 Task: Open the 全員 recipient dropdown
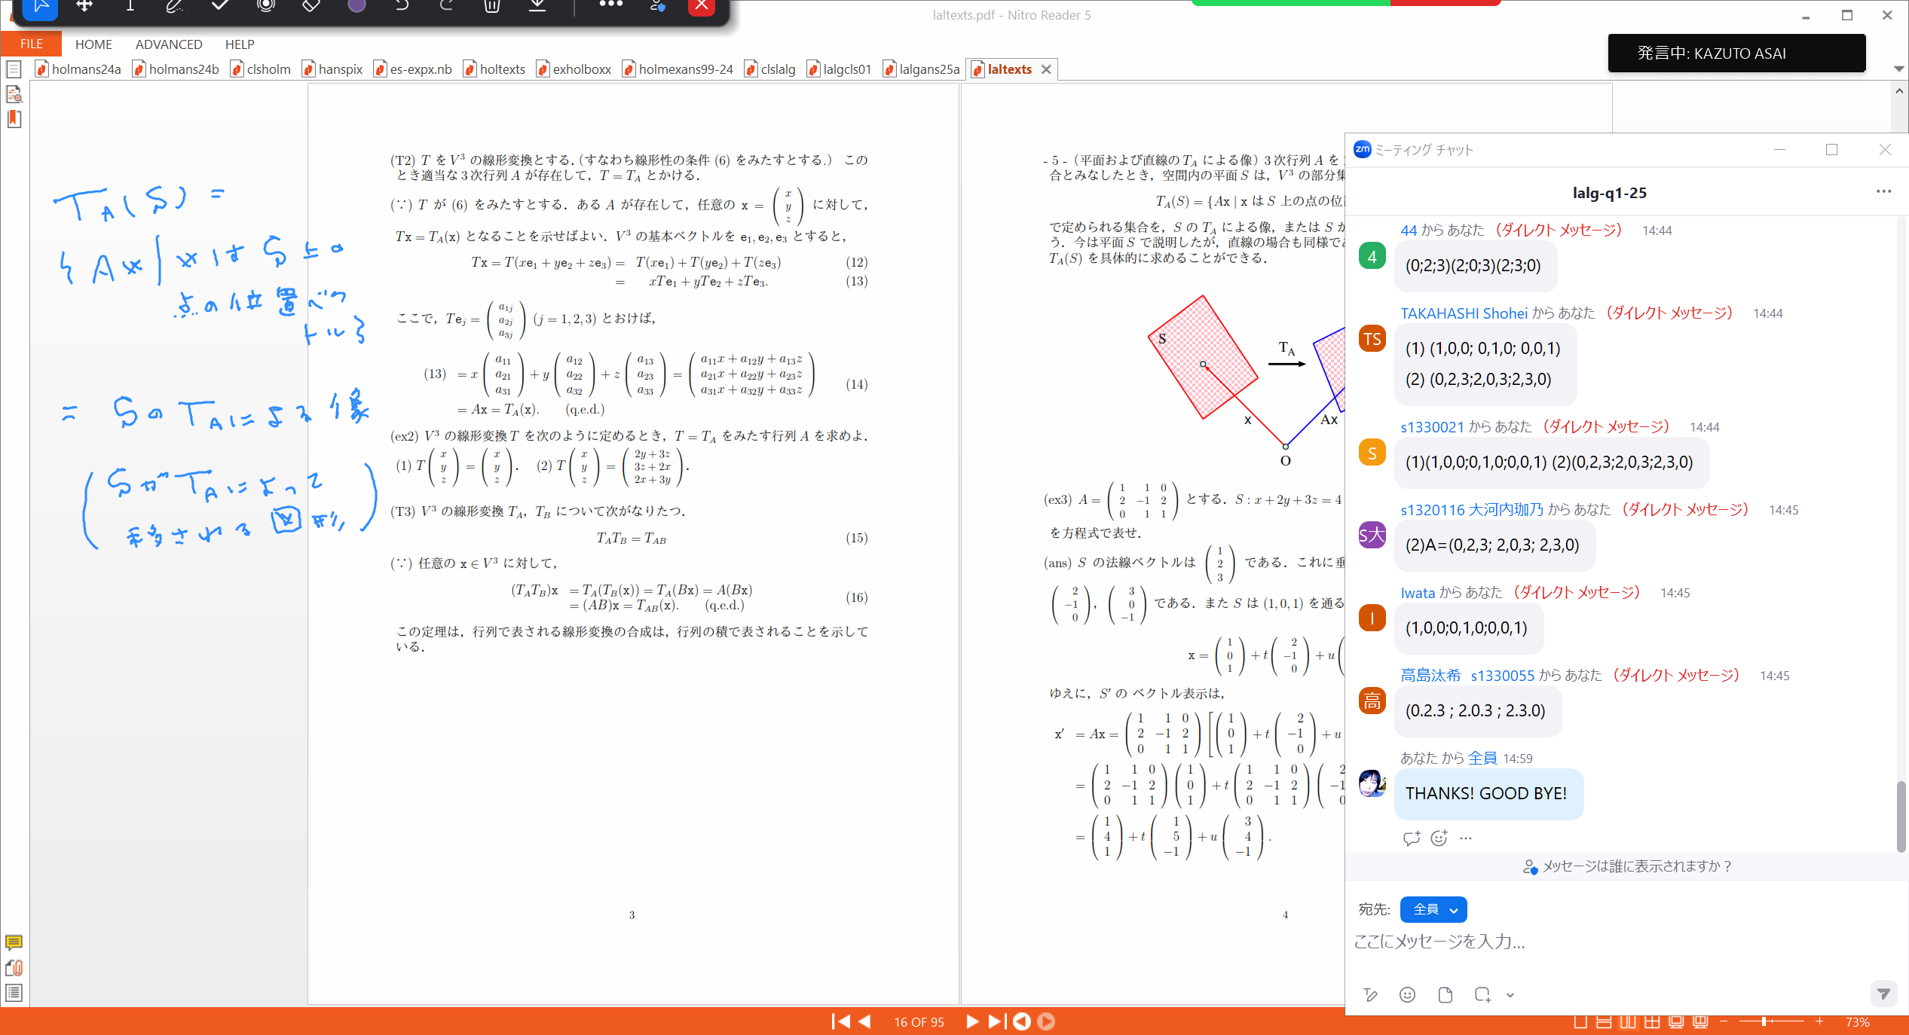1433,909
